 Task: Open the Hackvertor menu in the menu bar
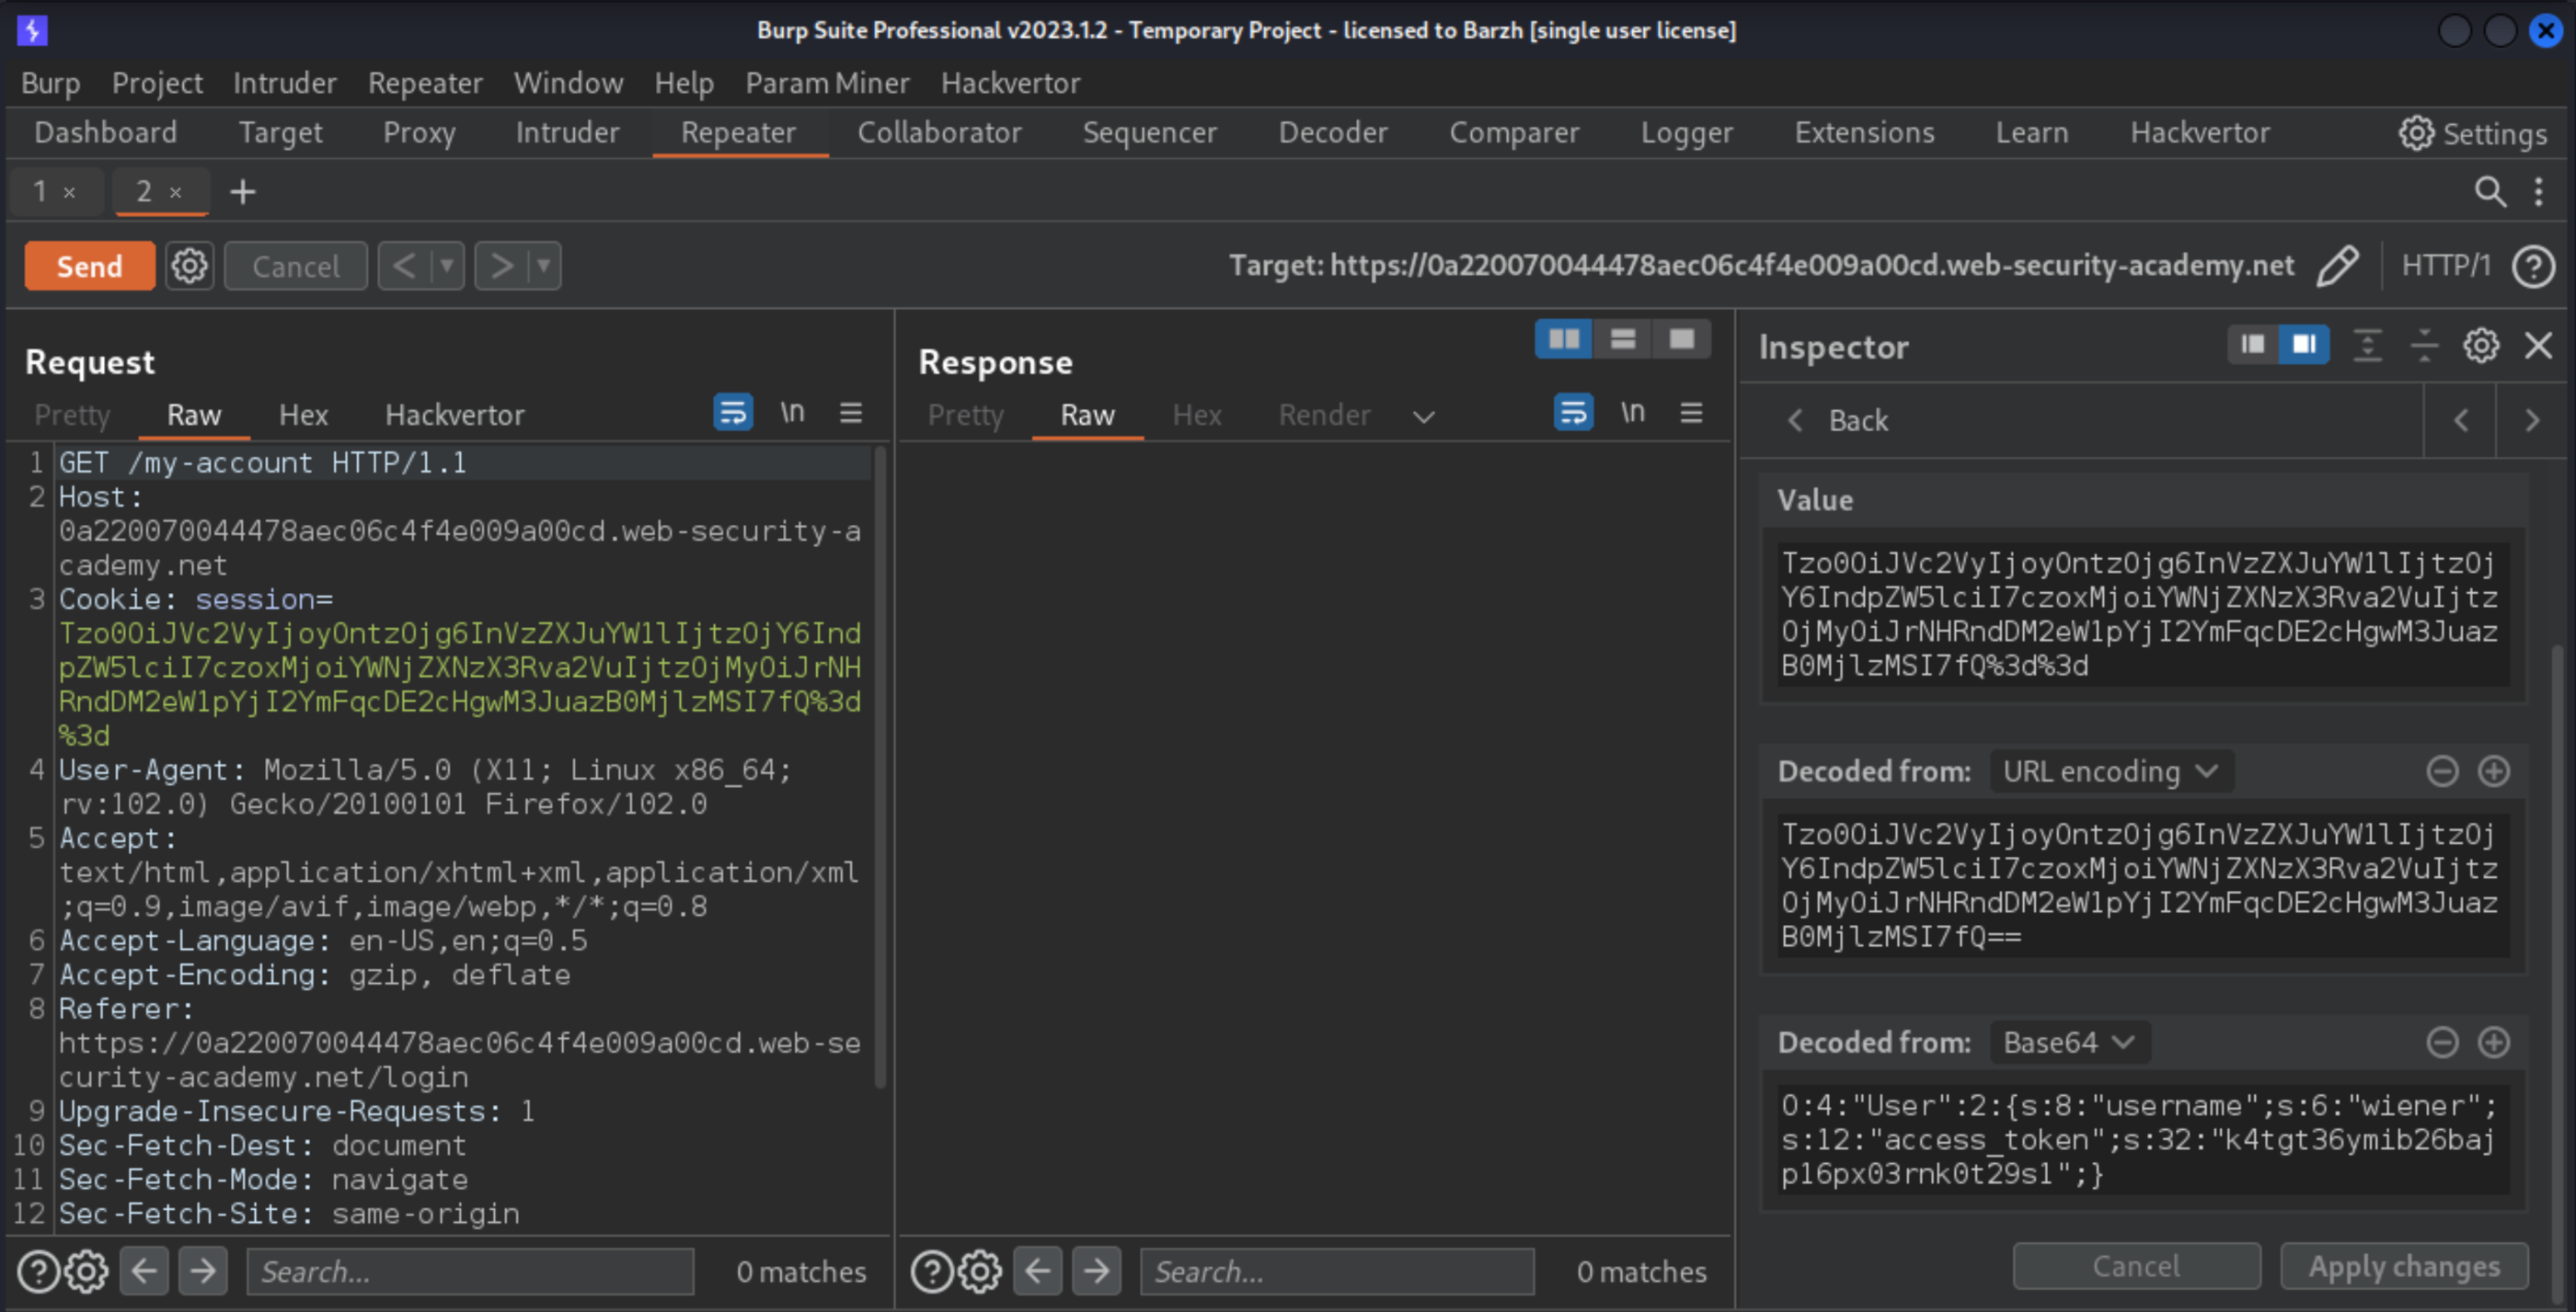tap(1010, 83)
